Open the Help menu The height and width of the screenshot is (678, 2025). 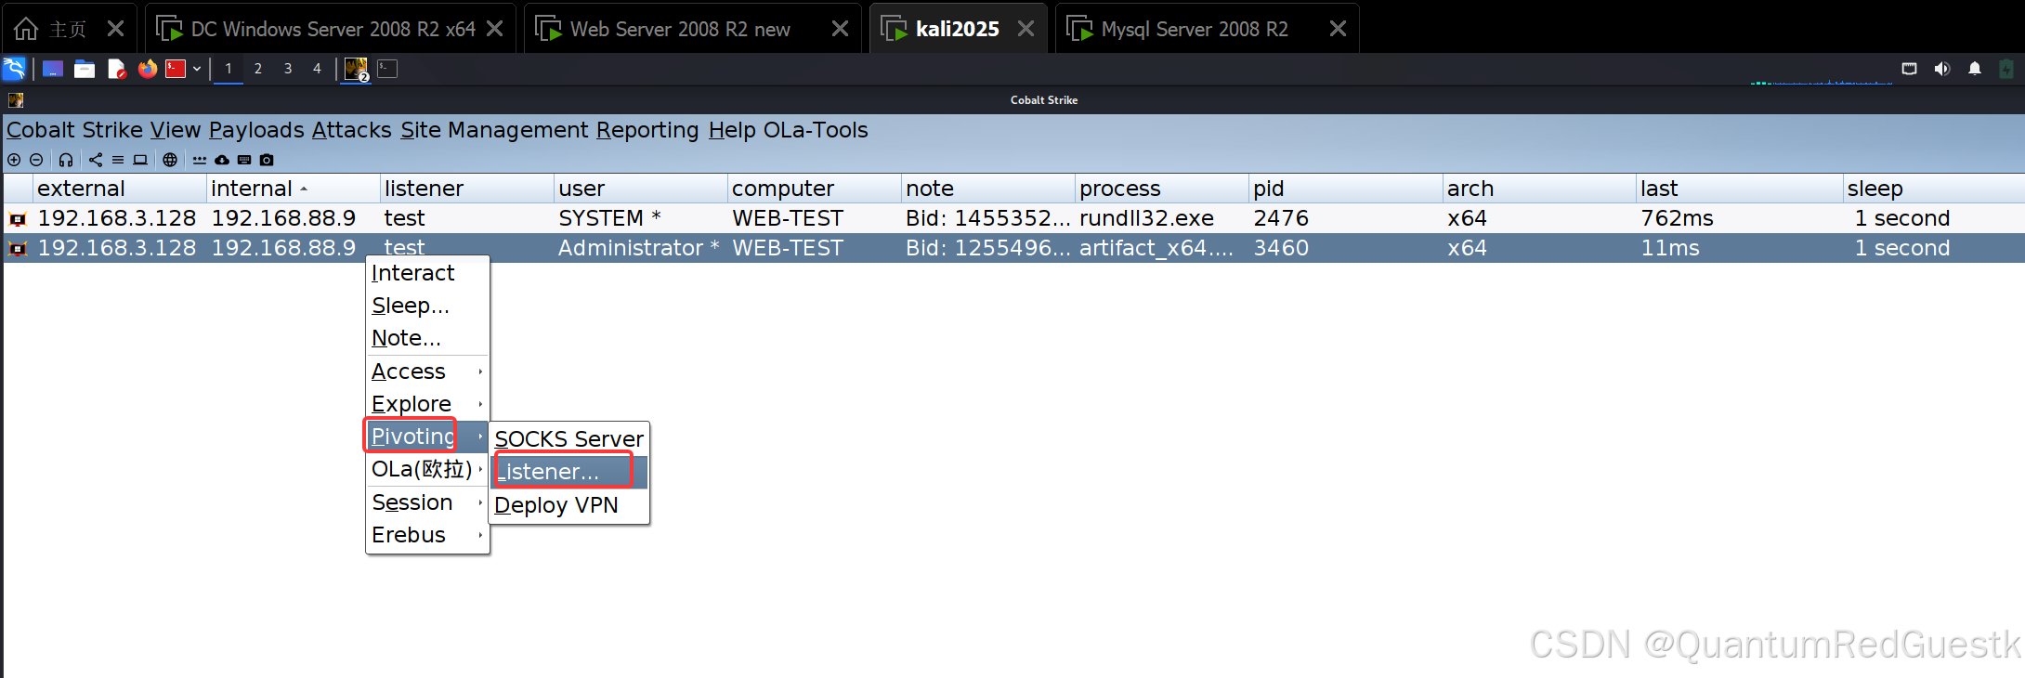point(732,130)
